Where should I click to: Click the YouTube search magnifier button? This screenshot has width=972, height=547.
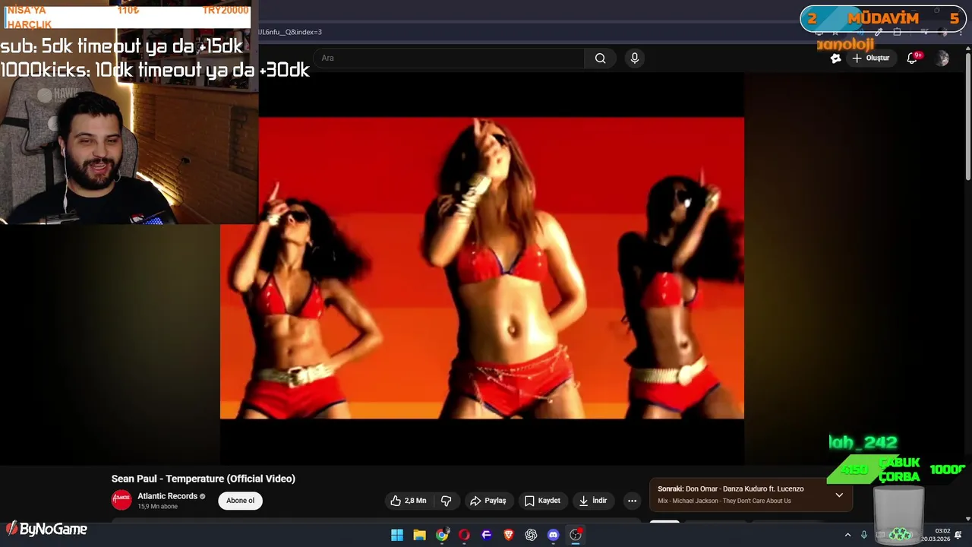coord(600,58)
